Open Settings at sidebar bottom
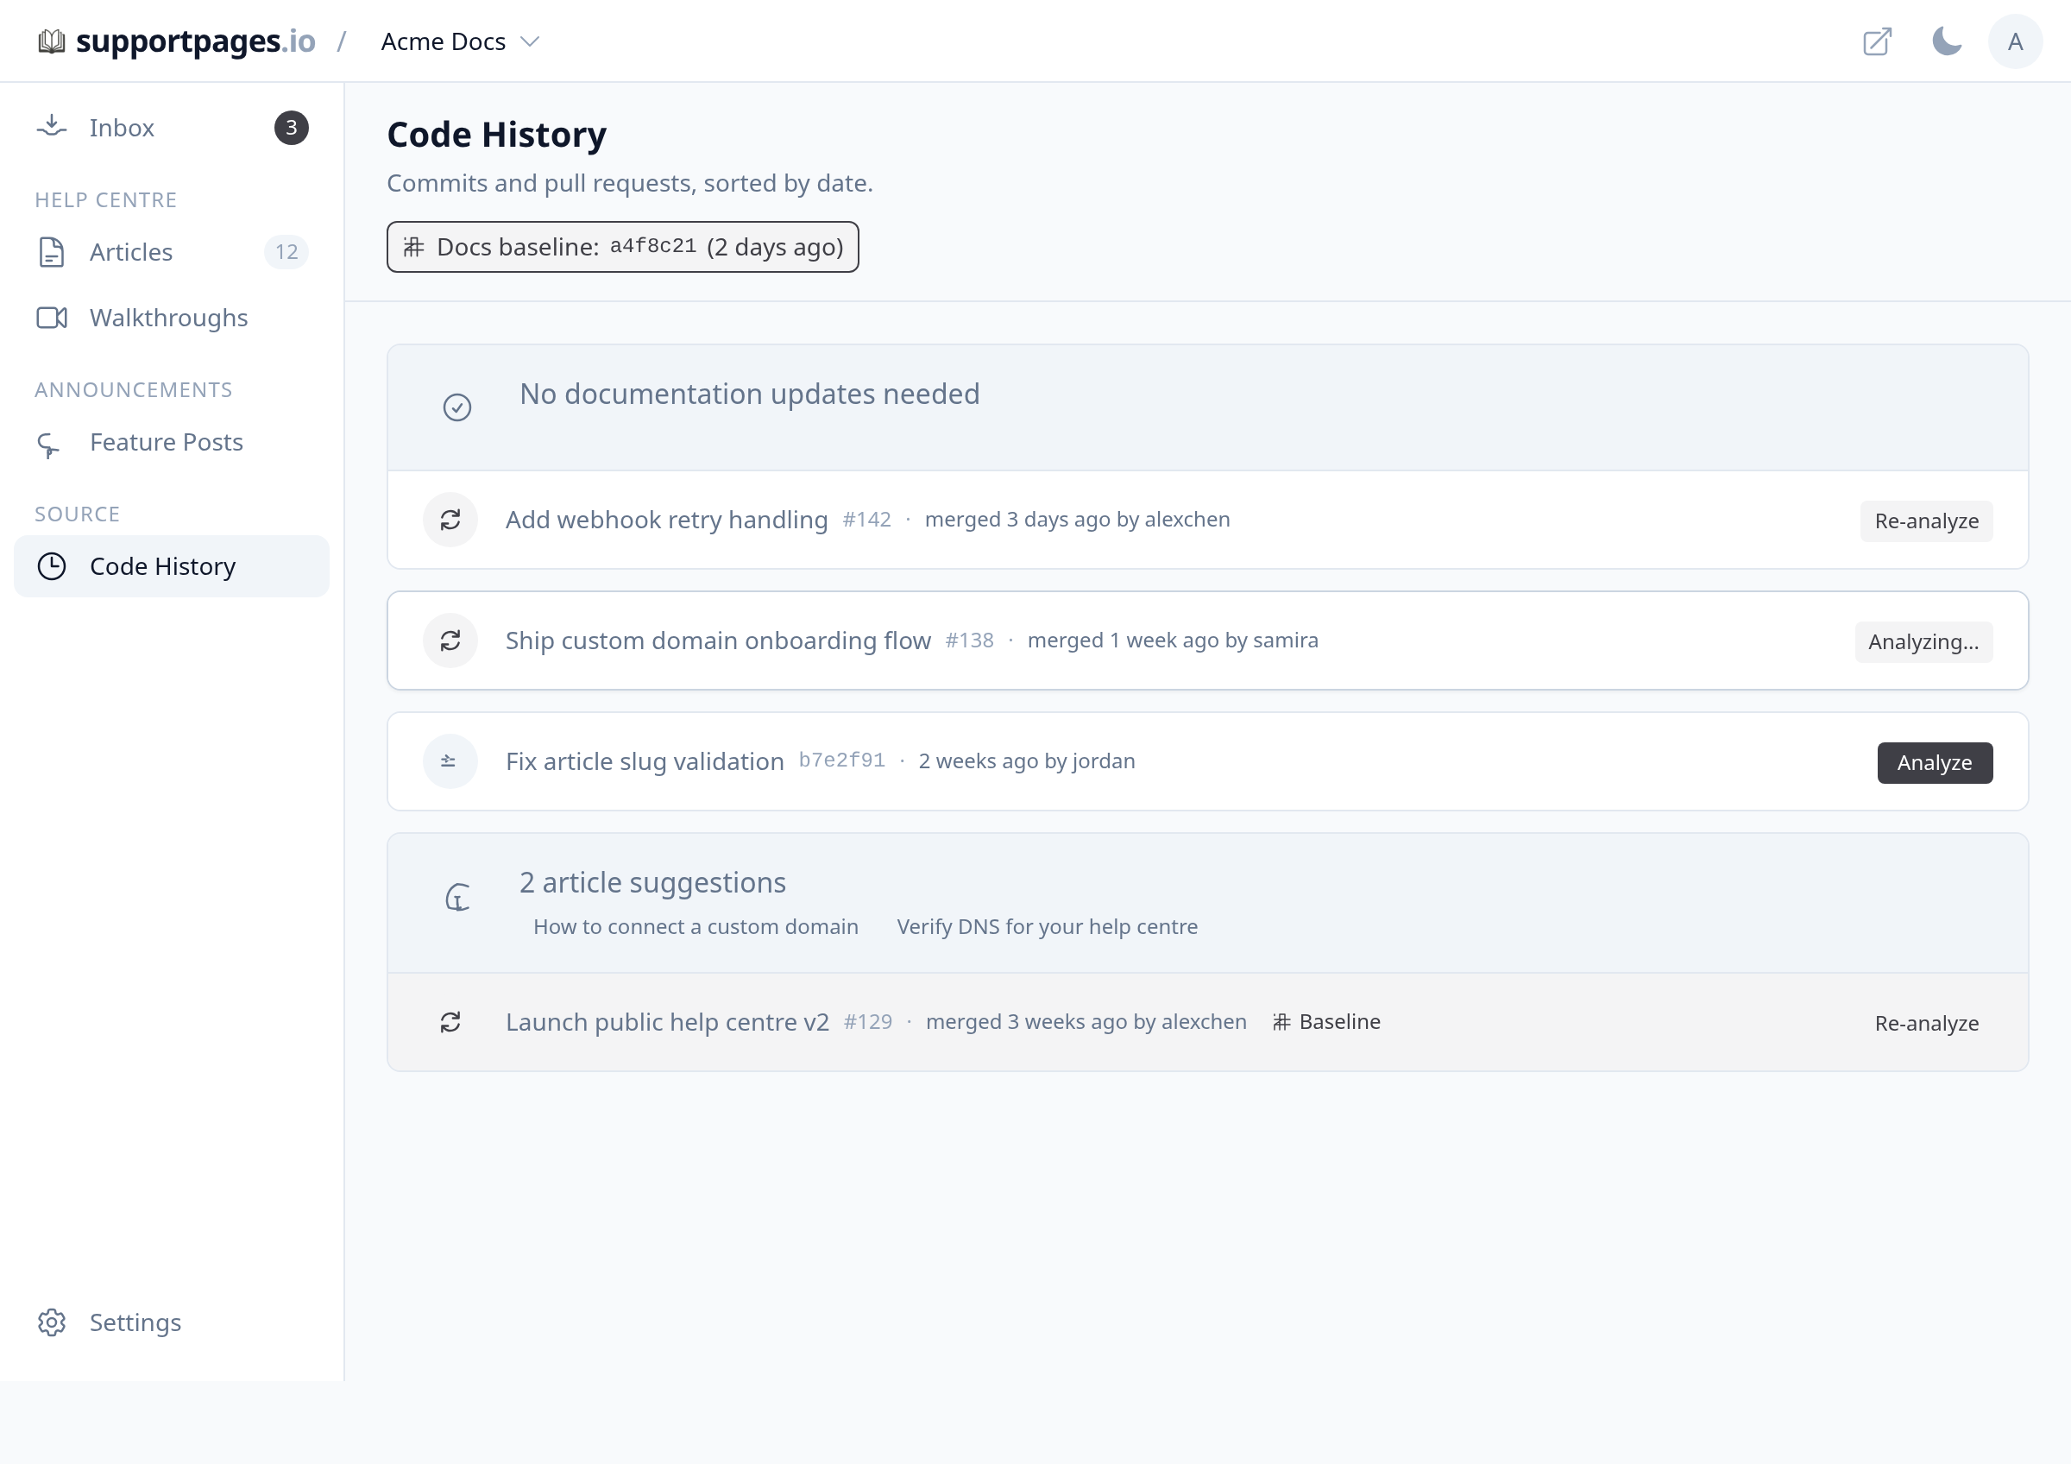2071x1464 pixels. (x=172, y=1322)
